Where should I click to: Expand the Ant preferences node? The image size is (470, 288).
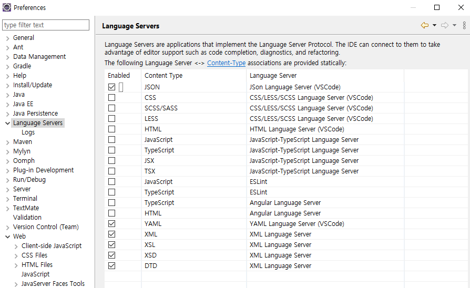click(8, 47)
